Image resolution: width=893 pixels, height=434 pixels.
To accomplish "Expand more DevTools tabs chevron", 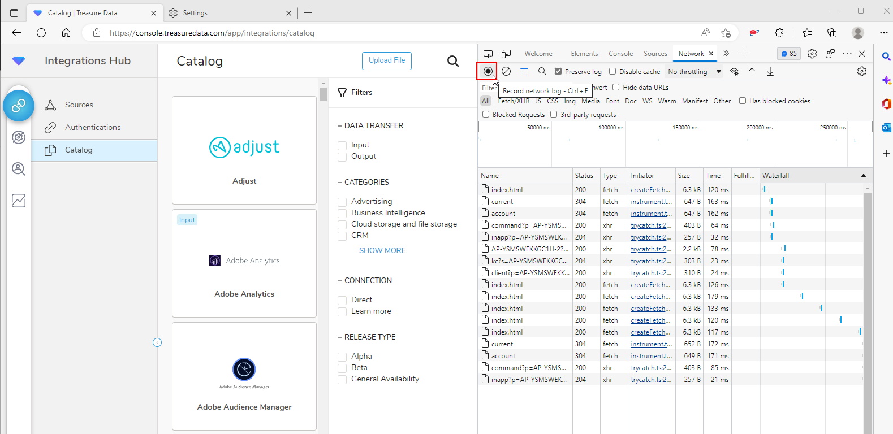I will point(726,54).
